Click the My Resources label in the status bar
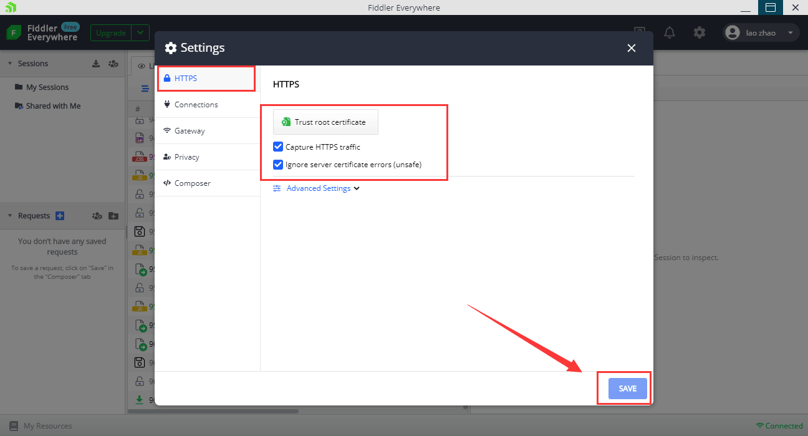Image resolution: width=808 pixels, height=436 pixels. pyautogui.click(x=47, y=426)
